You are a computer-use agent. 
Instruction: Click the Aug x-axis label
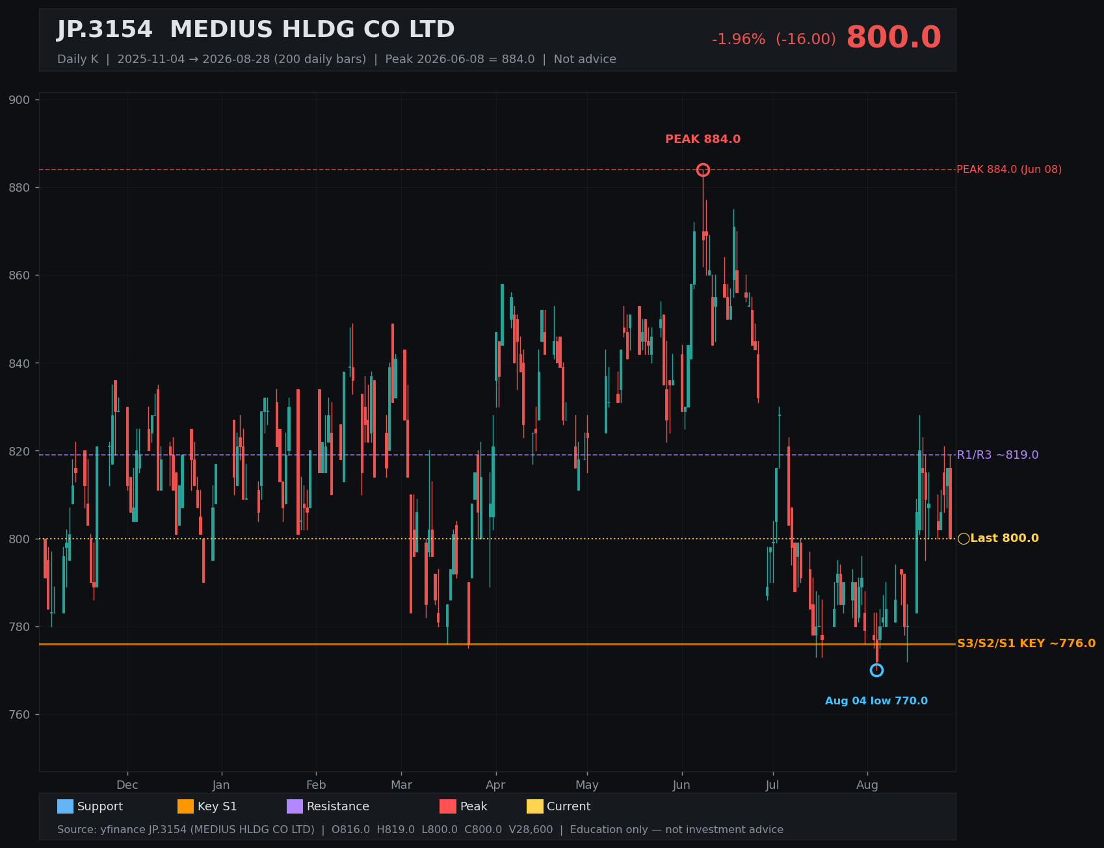(867, 785)
